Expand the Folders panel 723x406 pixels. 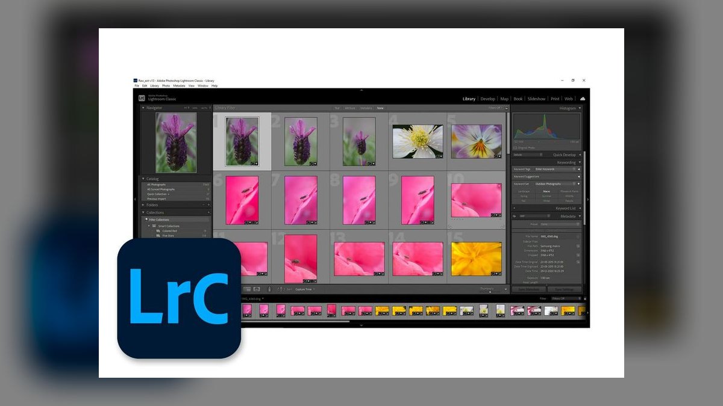143,205
